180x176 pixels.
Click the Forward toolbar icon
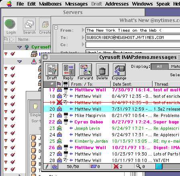(x=86, y=70)
